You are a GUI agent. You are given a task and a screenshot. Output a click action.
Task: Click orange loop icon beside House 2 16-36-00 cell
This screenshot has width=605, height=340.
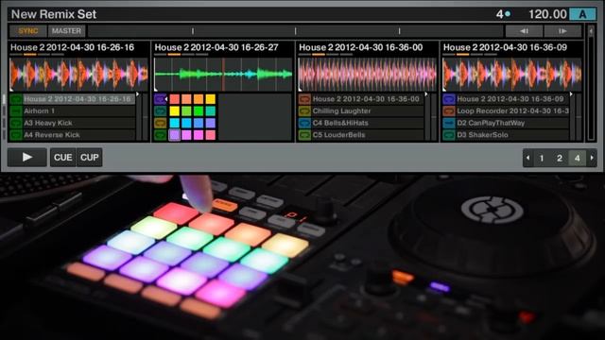pos(304,99)
